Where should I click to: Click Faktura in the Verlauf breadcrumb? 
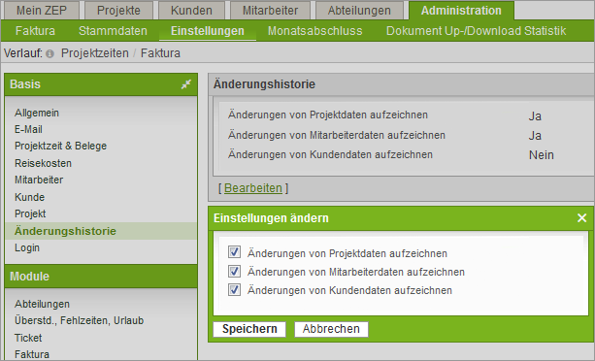pos(160,53)
